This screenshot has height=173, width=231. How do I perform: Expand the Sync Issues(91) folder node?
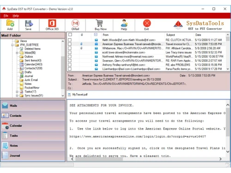tap(17, 95)
